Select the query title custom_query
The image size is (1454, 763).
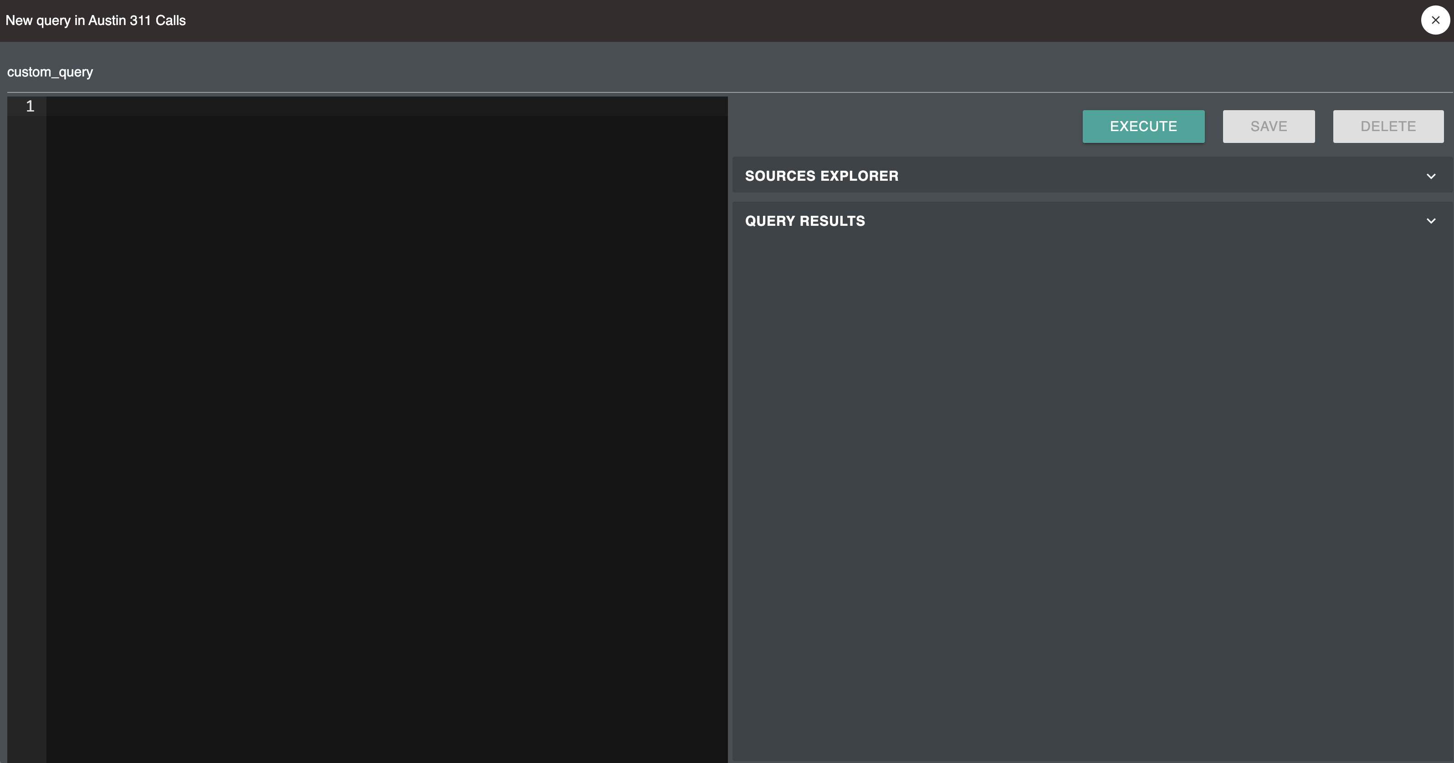pyautogui.click(x=50, y=71)
